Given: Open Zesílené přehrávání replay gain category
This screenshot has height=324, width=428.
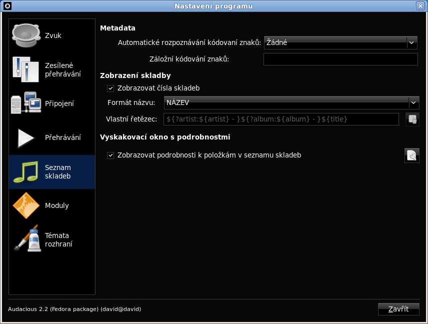Looking at the screenshot, I should click(52, 70).
